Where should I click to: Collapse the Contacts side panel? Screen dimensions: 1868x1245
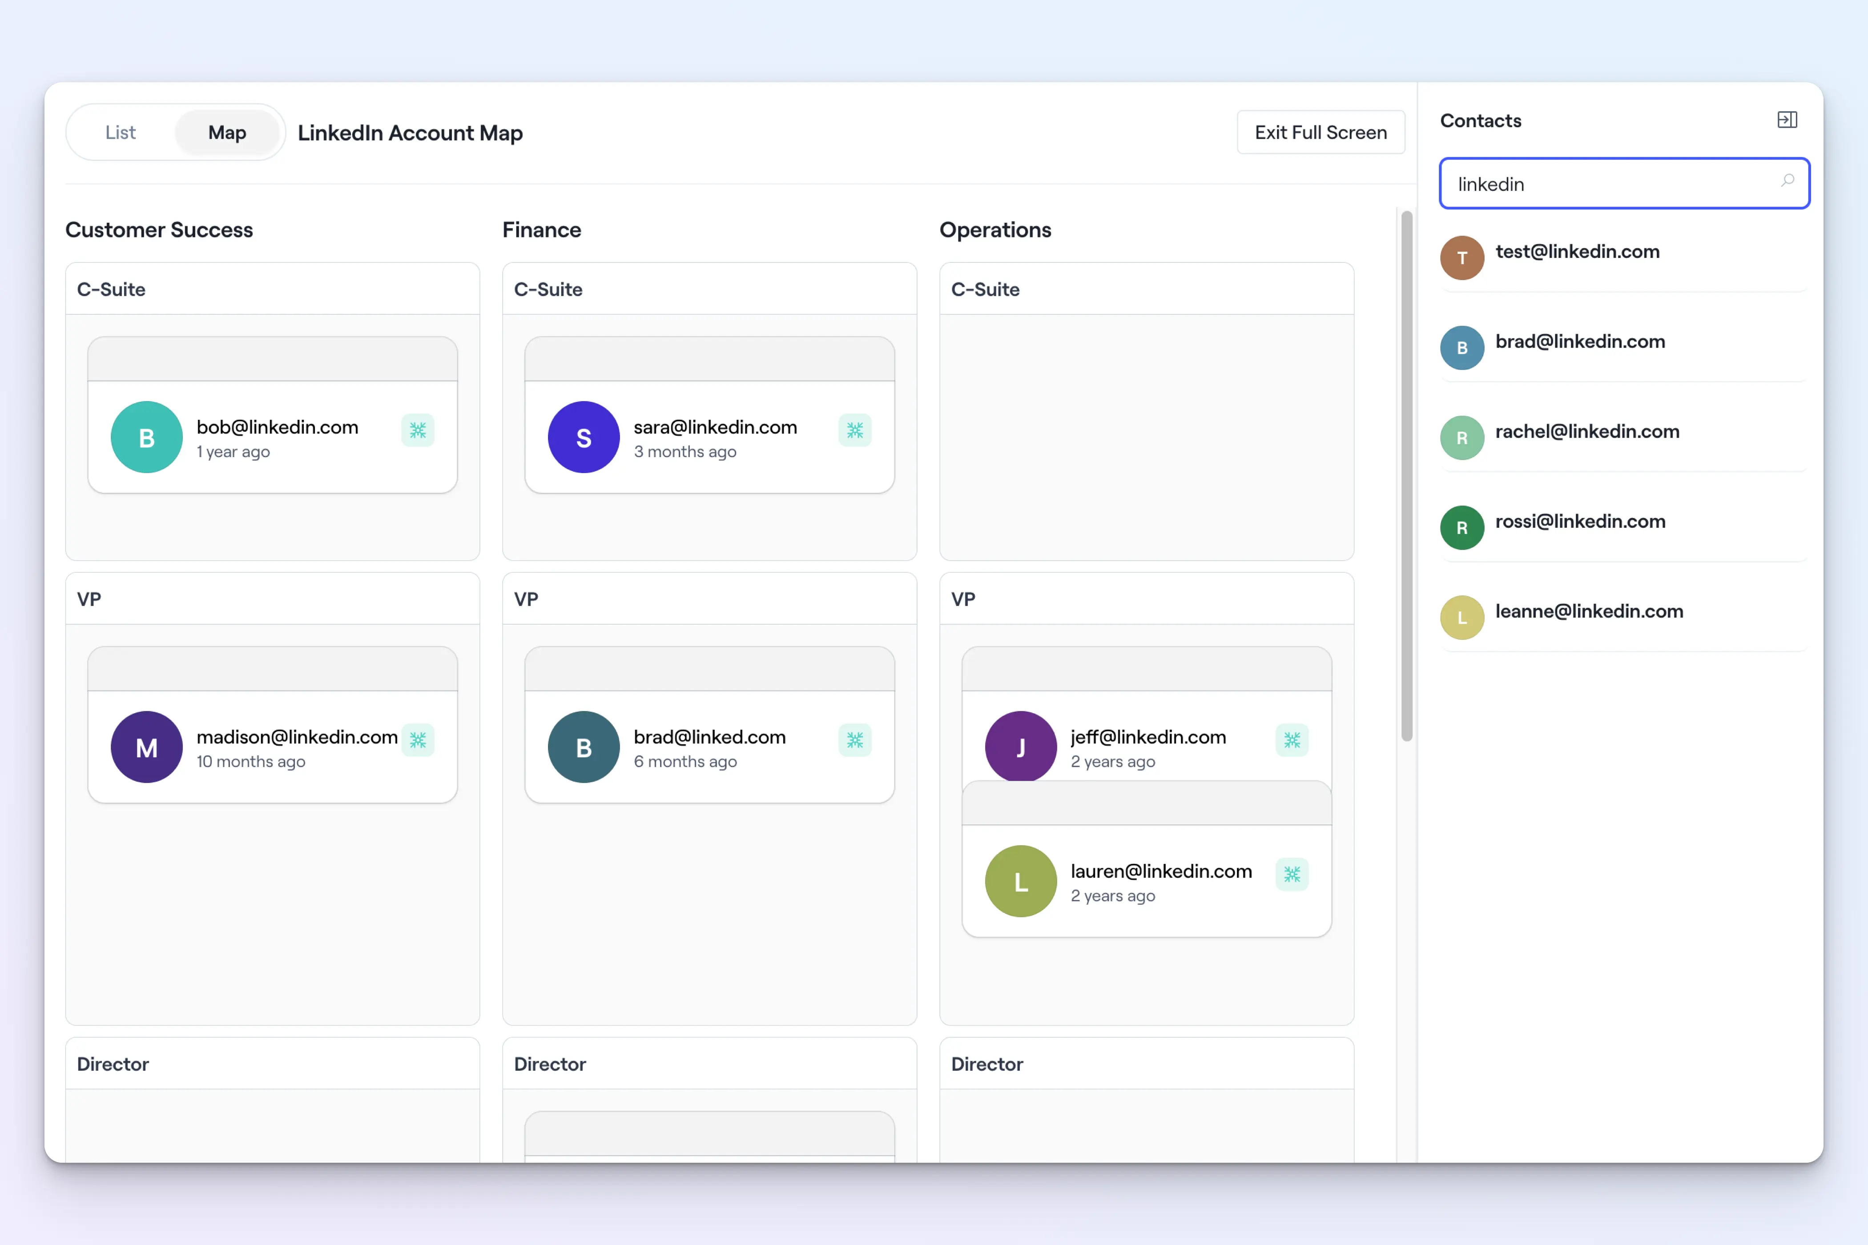click(1786, 120)
